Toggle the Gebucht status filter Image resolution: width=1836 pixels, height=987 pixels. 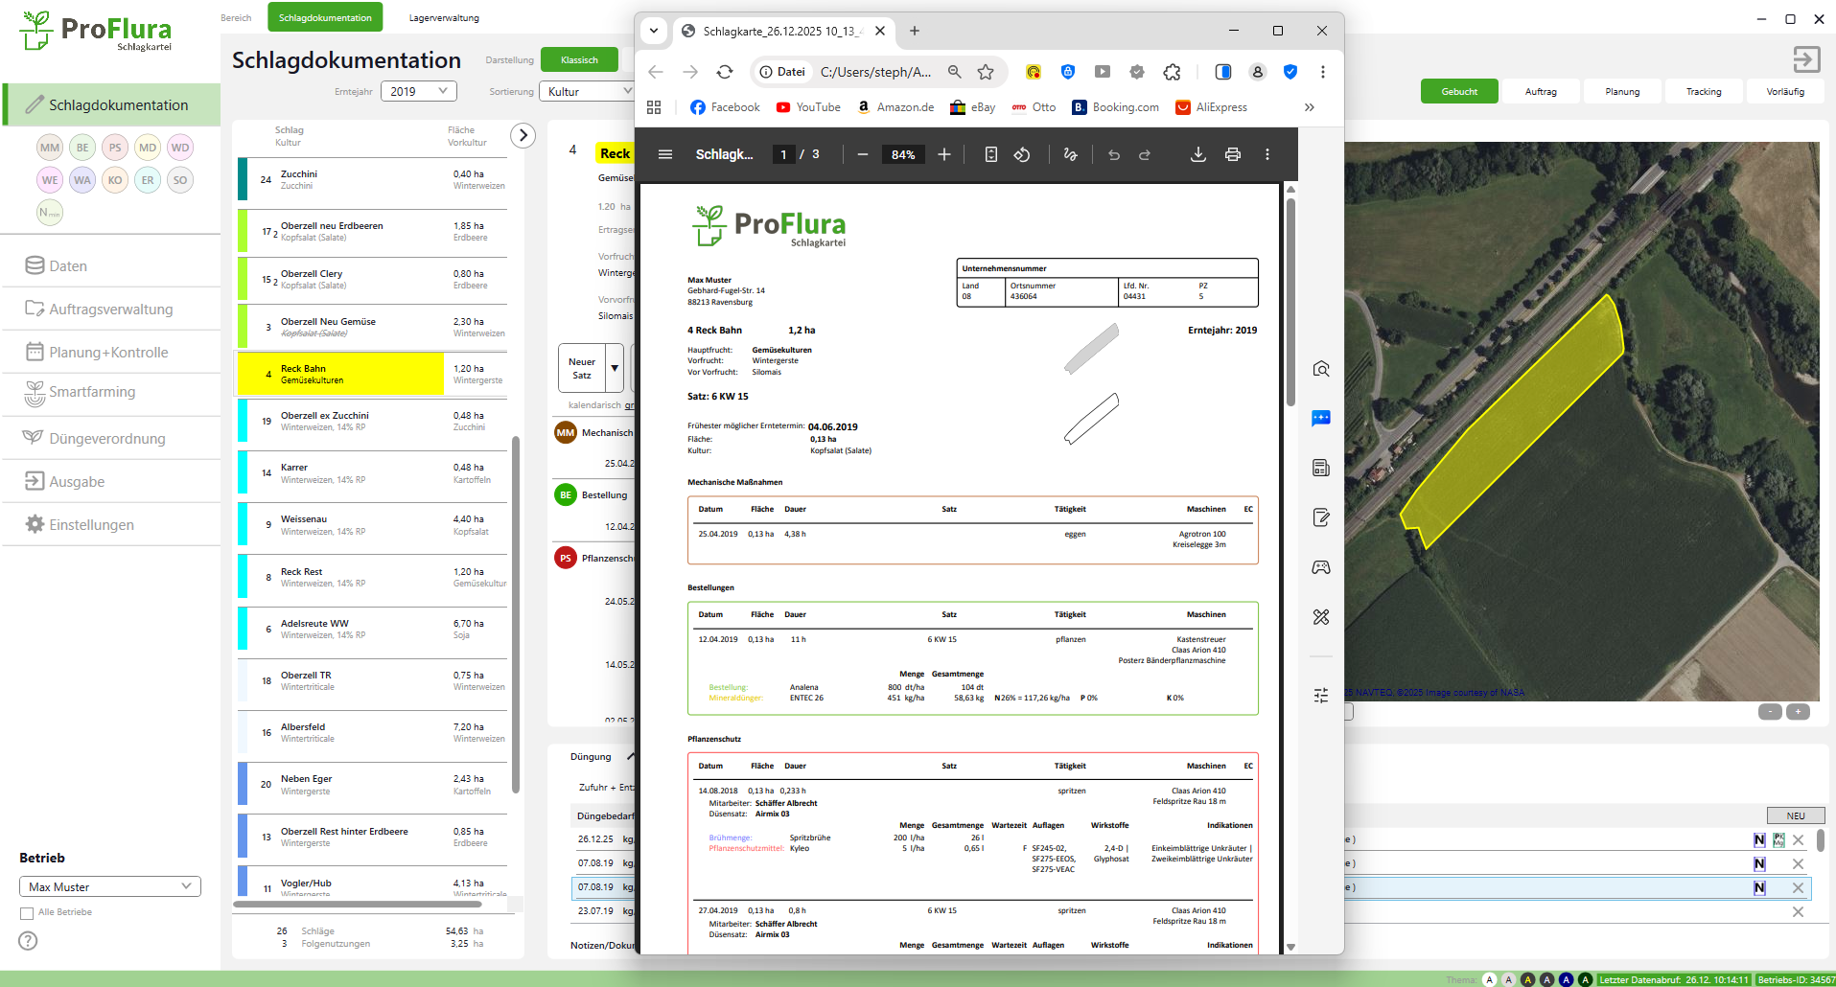click(x=1459, y=92)
